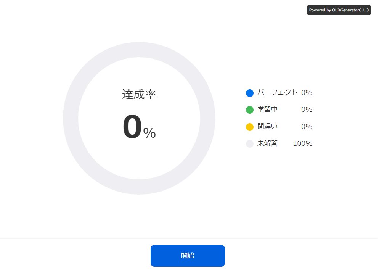The image size is (387, 269).
Task: Click the 開始 start button
Action: tap(188, 256)
